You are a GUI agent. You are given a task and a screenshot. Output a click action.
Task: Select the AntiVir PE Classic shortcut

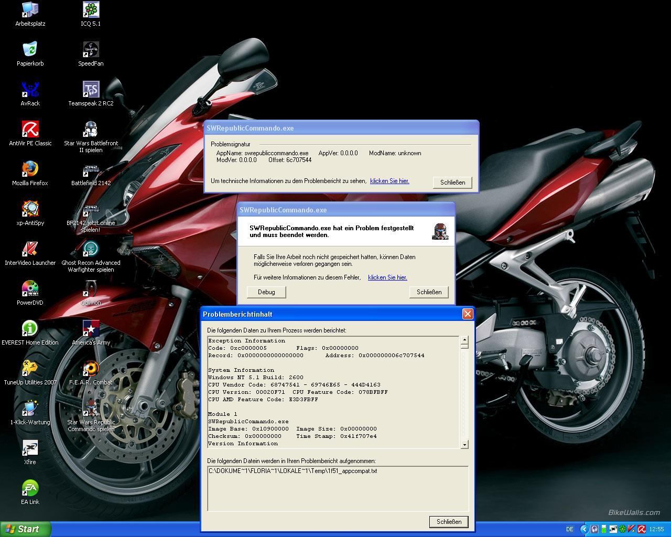30,133
